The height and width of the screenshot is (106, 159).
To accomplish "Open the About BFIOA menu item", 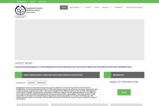I will coord(74,7).
